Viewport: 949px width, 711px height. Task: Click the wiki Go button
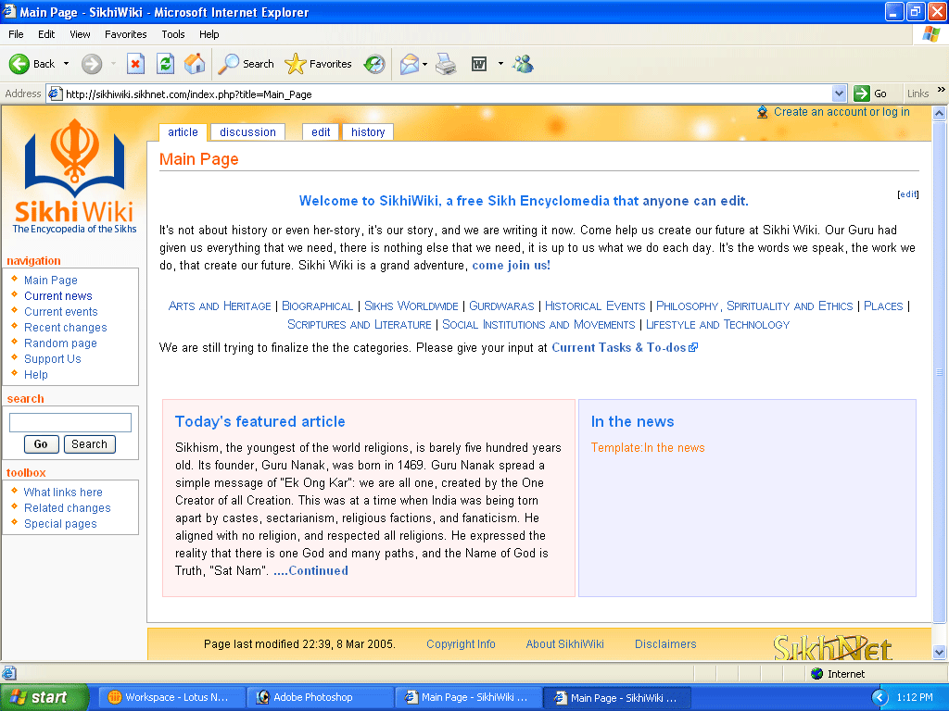41,444
